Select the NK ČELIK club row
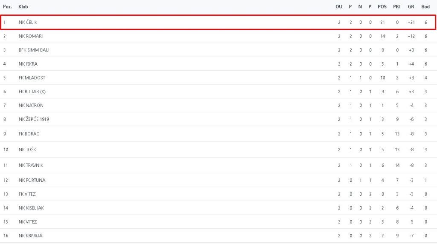The width and height of the screenshot is (437, 244). point(218,22)
